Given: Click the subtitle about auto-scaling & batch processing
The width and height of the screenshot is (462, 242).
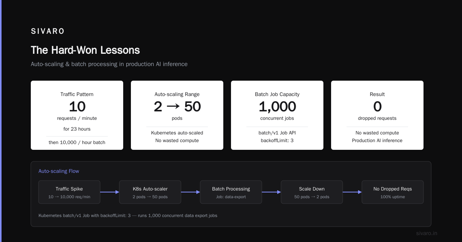Looking at the screenshot, I should pos(109,64).
